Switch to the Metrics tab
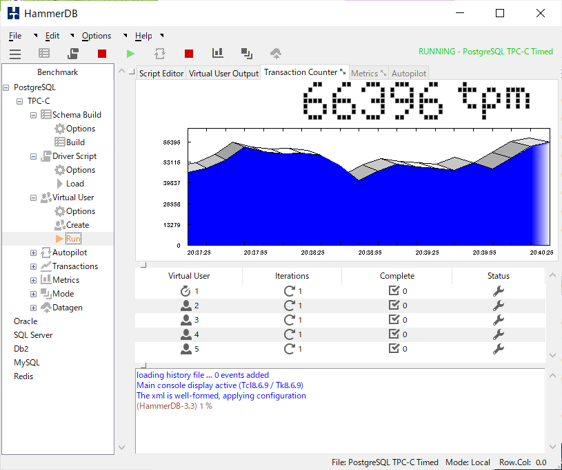562x470 pixels. (x=368, y=74)
